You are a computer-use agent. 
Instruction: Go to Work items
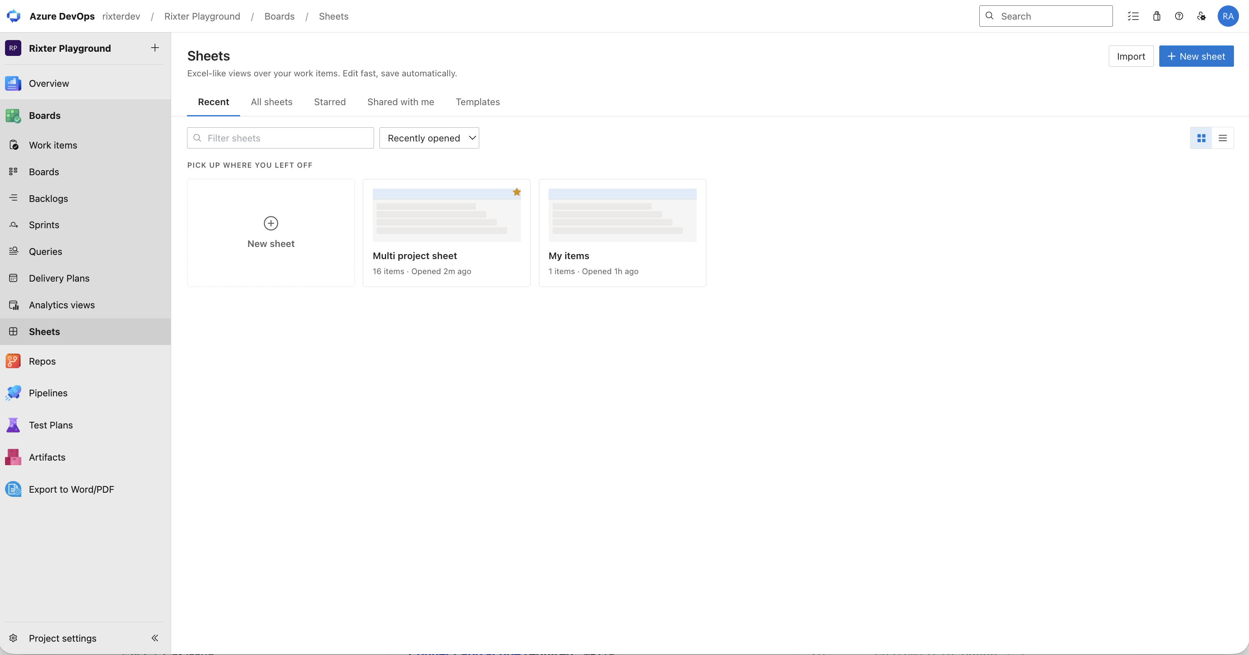85,145
